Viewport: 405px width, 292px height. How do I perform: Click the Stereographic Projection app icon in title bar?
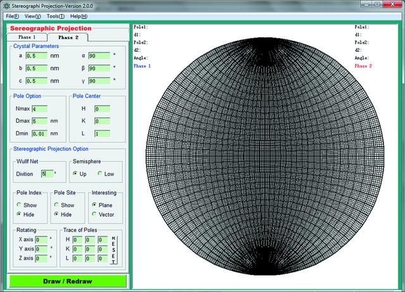coord(6,6)
